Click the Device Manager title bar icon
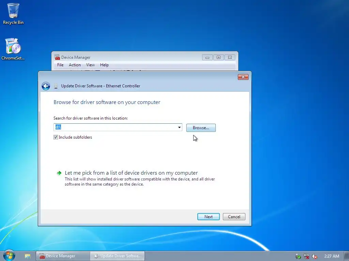The width and height of the screenshot is (349, 261). click(x=57, y=57)
